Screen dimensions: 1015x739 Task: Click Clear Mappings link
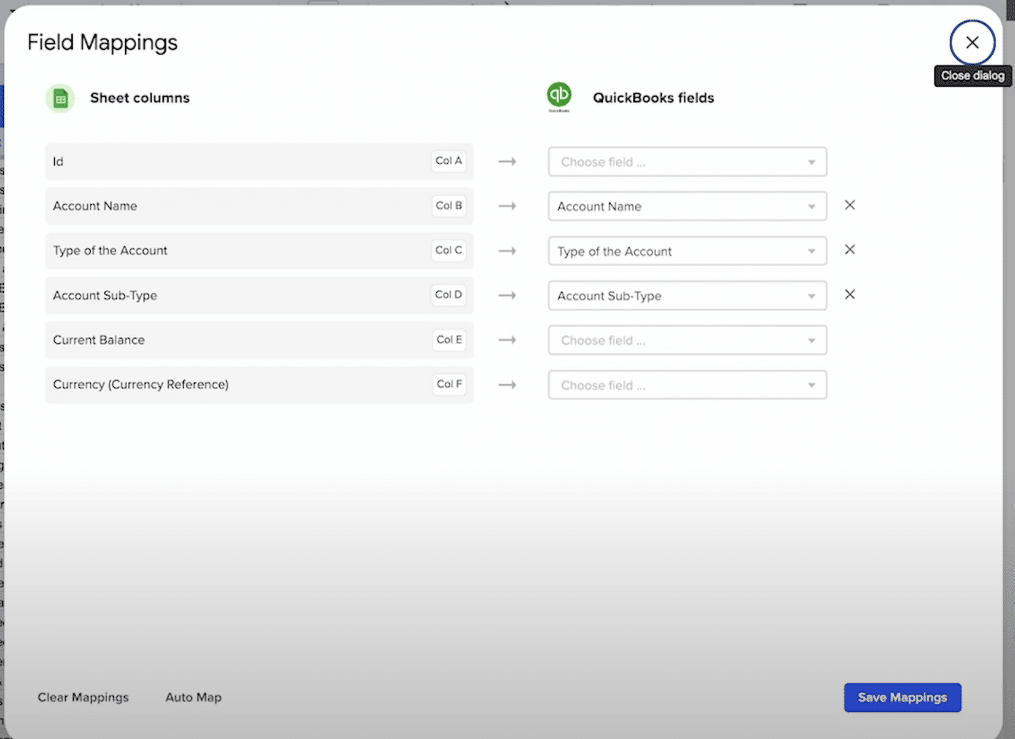pos(83,698)
